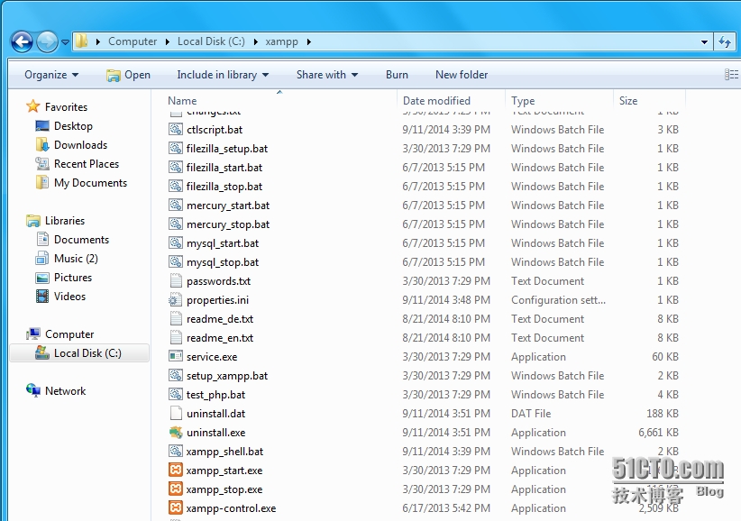
Task: Select the properties.ini gear icon
Action: 175,299
